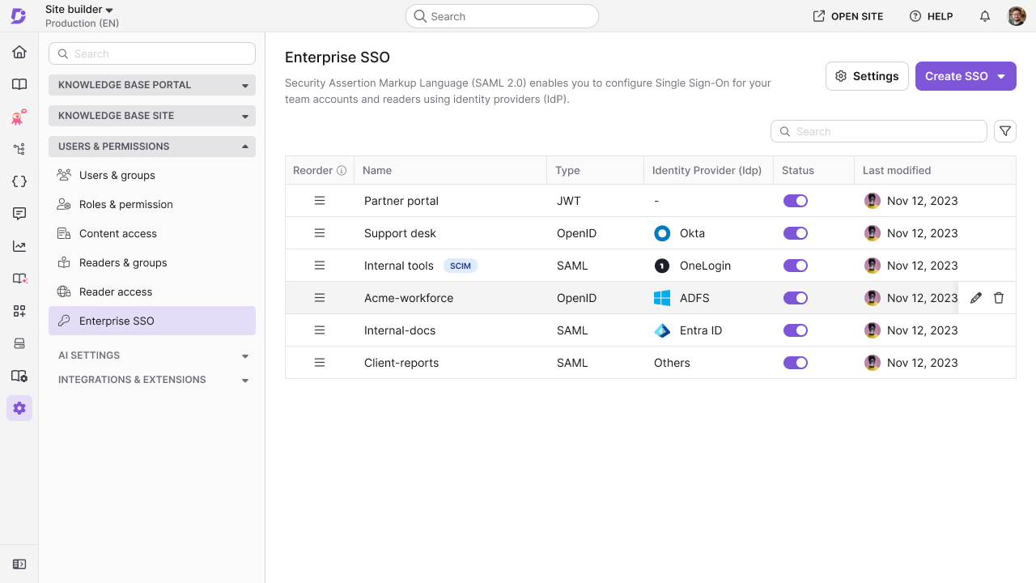Viewport: 1036px width, 583px height.
Task: Click the HELP link in top bar
Action: pyautogui.click(x=931, y=16)
